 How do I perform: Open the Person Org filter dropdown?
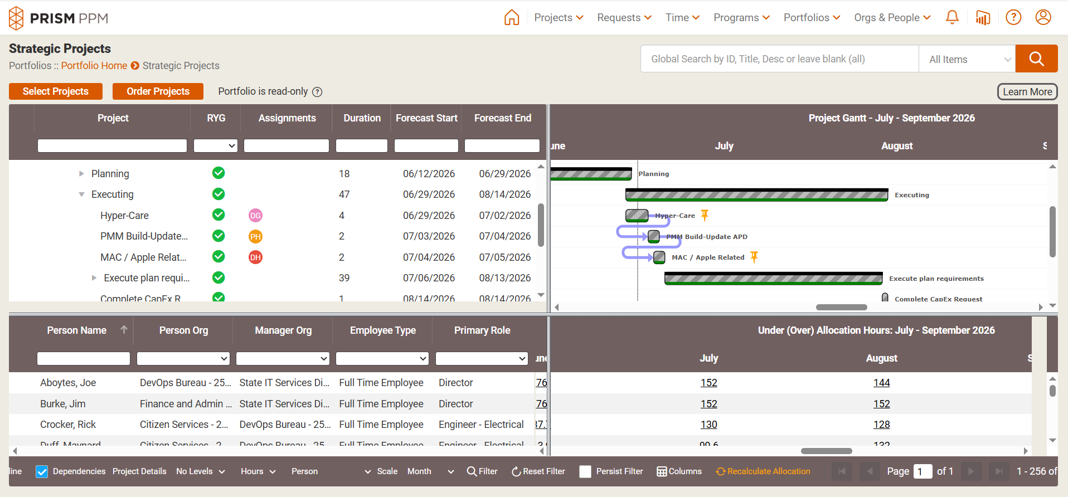[183, 358]
